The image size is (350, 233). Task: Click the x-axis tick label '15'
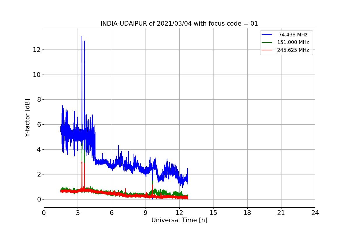213,213
